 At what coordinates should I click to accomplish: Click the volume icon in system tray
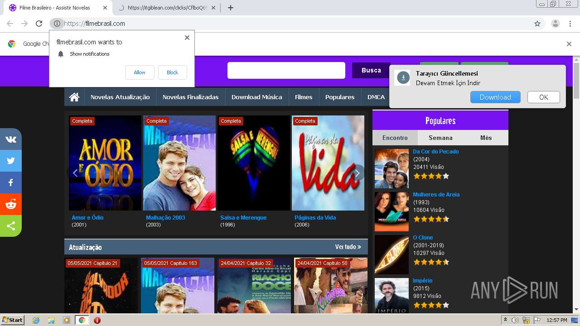[516, 320]
